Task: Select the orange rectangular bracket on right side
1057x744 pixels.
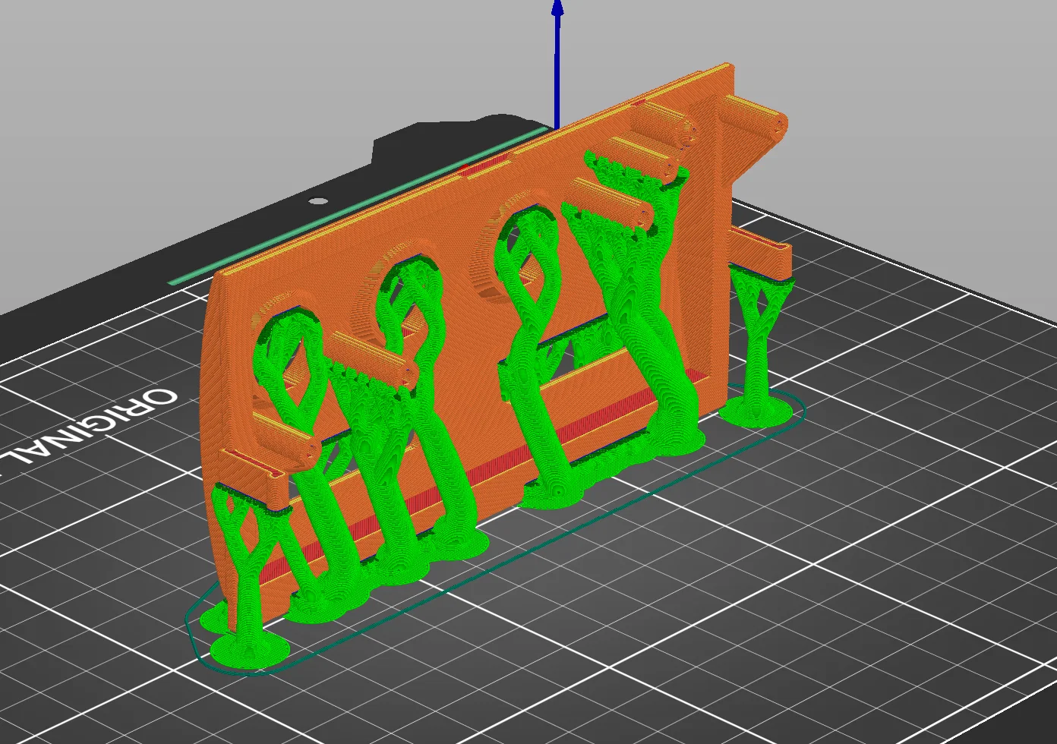Action: tap(760, 252)
